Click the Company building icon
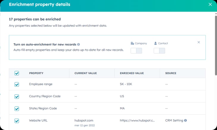The width and height of the screenshot is (217, 130). (x=132, y=43)
